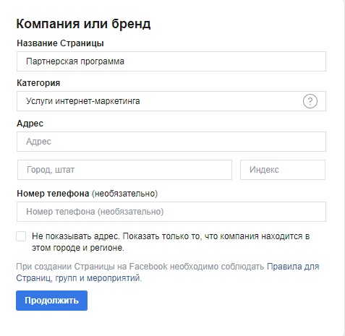Click the 'этом городе и регионе.' label line

pos(78,248)
